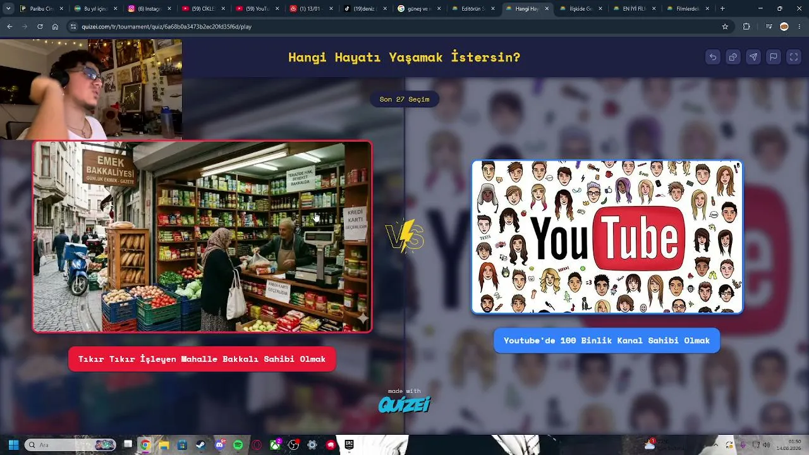Screen dimensions: 809x455
Task: Open Microsoft Store from the taskbar
Action: coord(182,445)
